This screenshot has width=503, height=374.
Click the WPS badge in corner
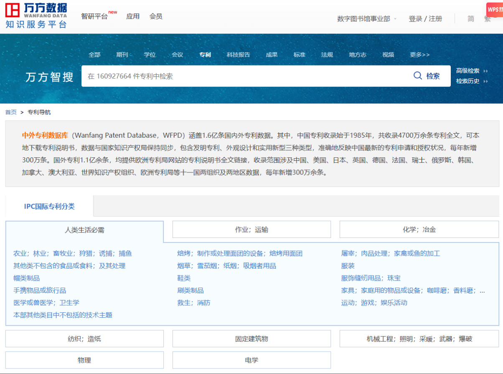(x=495, y=9)
